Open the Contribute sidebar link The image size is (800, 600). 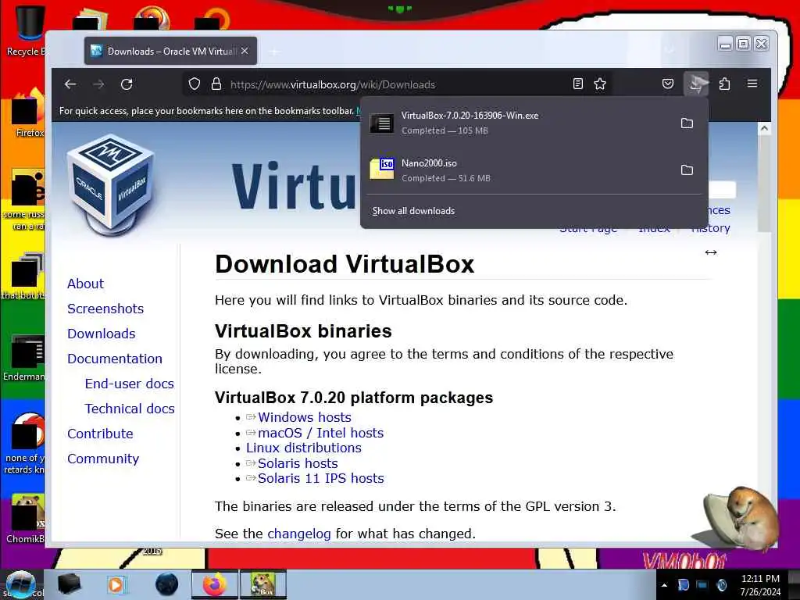coord(100,434)
